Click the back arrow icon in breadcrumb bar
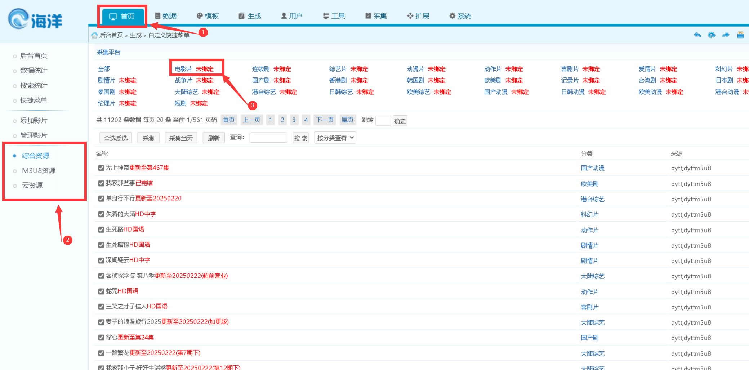This screenshot has width=749, height=370. 697,35
